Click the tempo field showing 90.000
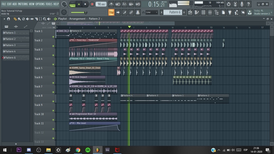274x154 pixels. [101, 4]
